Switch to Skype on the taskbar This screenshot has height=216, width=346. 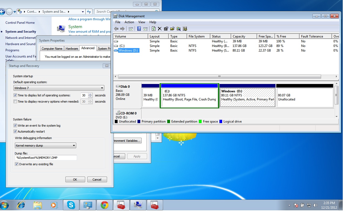tap(71, 205)
